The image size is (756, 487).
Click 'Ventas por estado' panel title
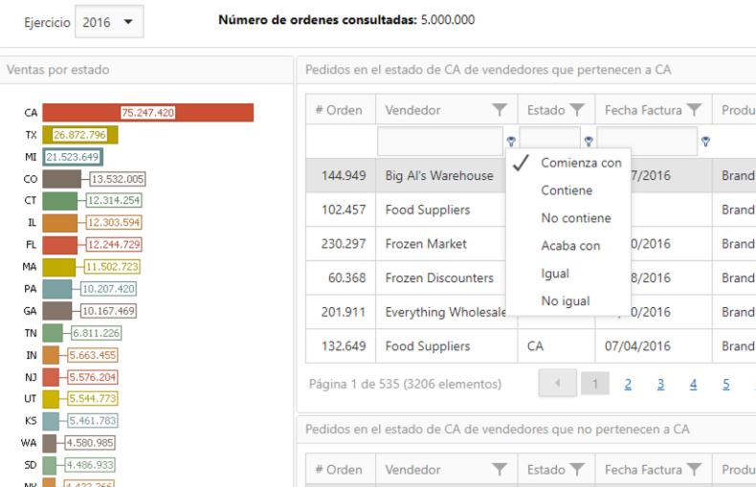click(57, 70)
